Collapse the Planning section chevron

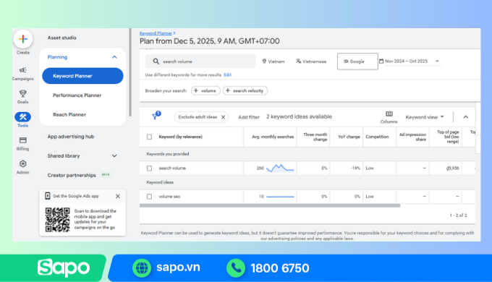pyautogui.click(x=114, y=57)
